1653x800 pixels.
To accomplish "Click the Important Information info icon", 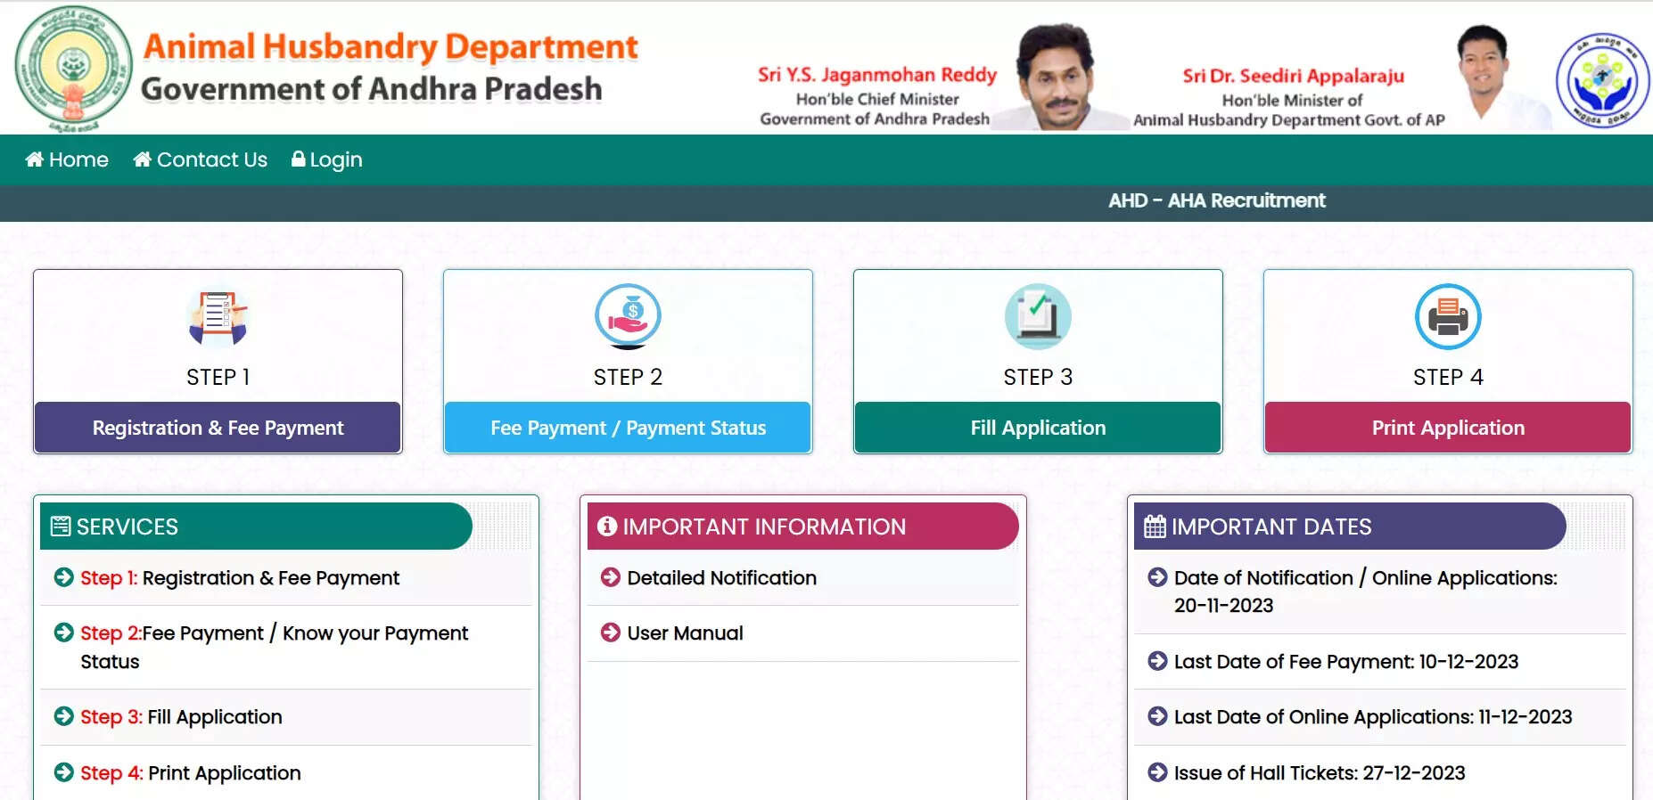I will click(607, 527).
